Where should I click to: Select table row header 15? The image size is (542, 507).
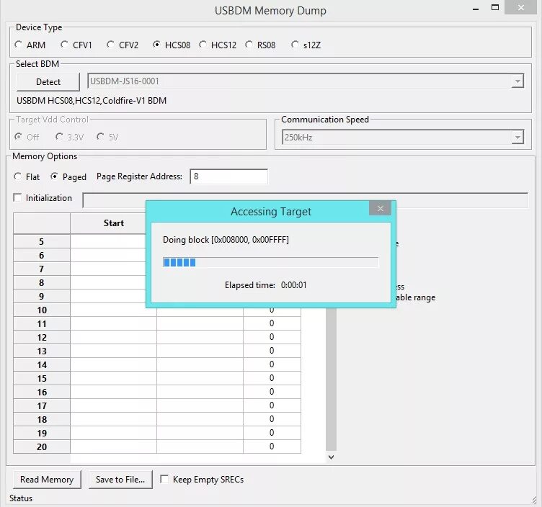pos(42,378)
